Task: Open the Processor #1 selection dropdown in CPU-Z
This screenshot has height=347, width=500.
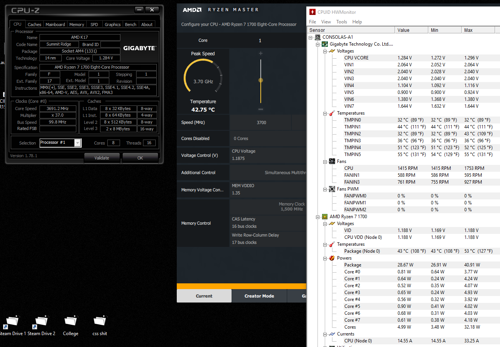Action: point(77,143)
